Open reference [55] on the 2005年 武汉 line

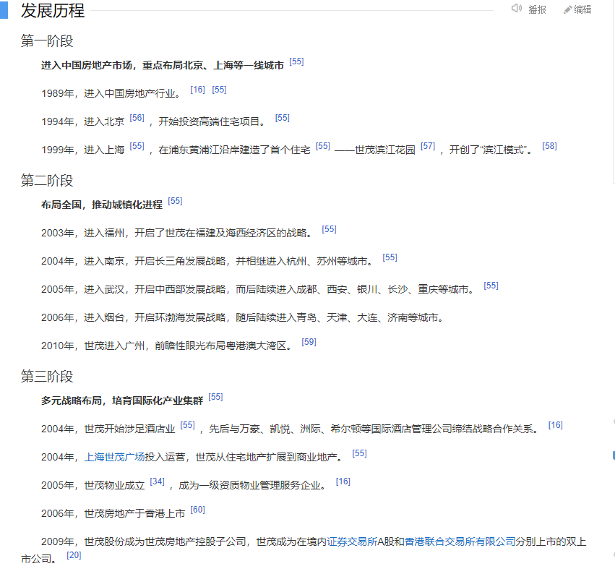point(491,286)
